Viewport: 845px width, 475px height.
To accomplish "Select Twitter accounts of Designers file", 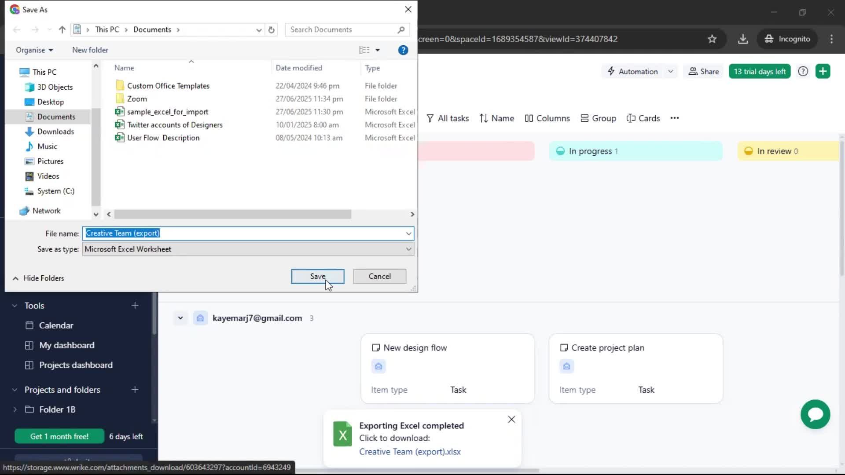I will tap(175, 125).
